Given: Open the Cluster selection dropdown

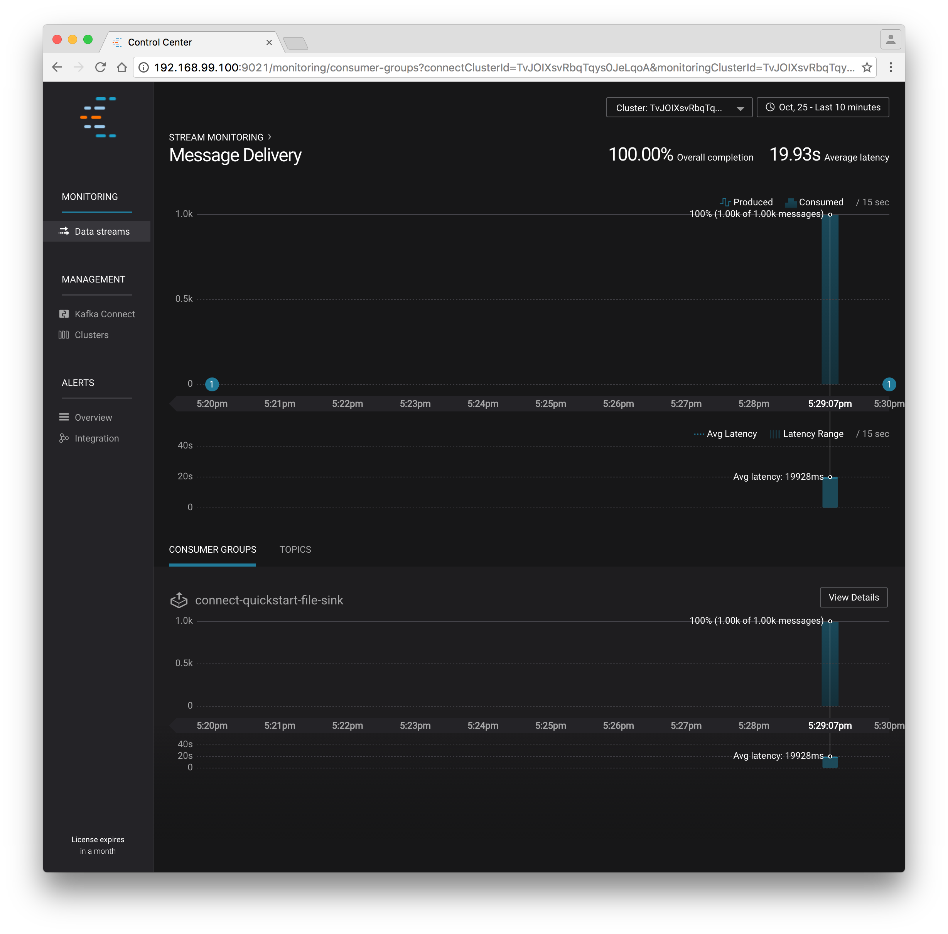Looking at the screenshot, I should click(679, 107).
